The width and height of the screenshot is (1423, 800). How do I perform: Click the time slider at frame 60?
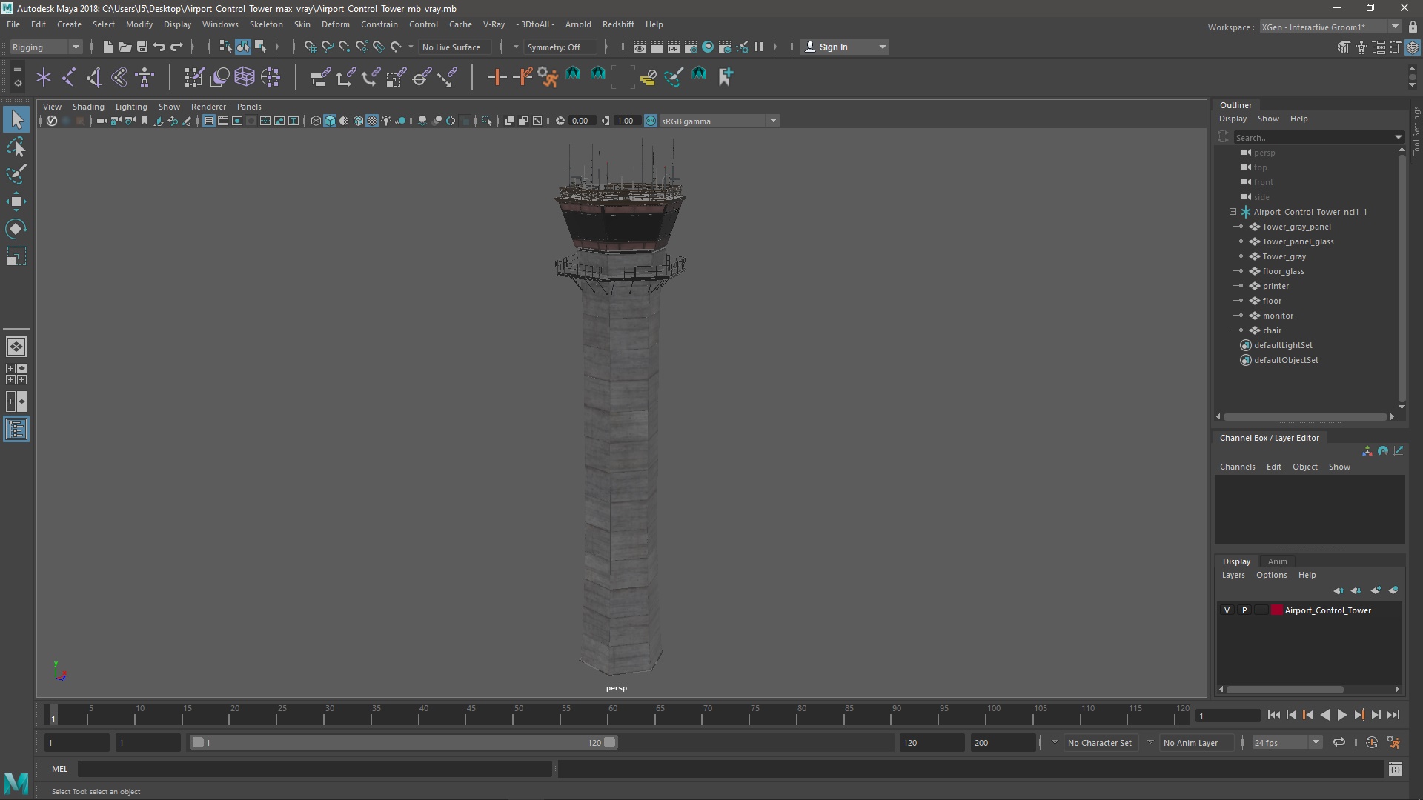click(613, 715)
